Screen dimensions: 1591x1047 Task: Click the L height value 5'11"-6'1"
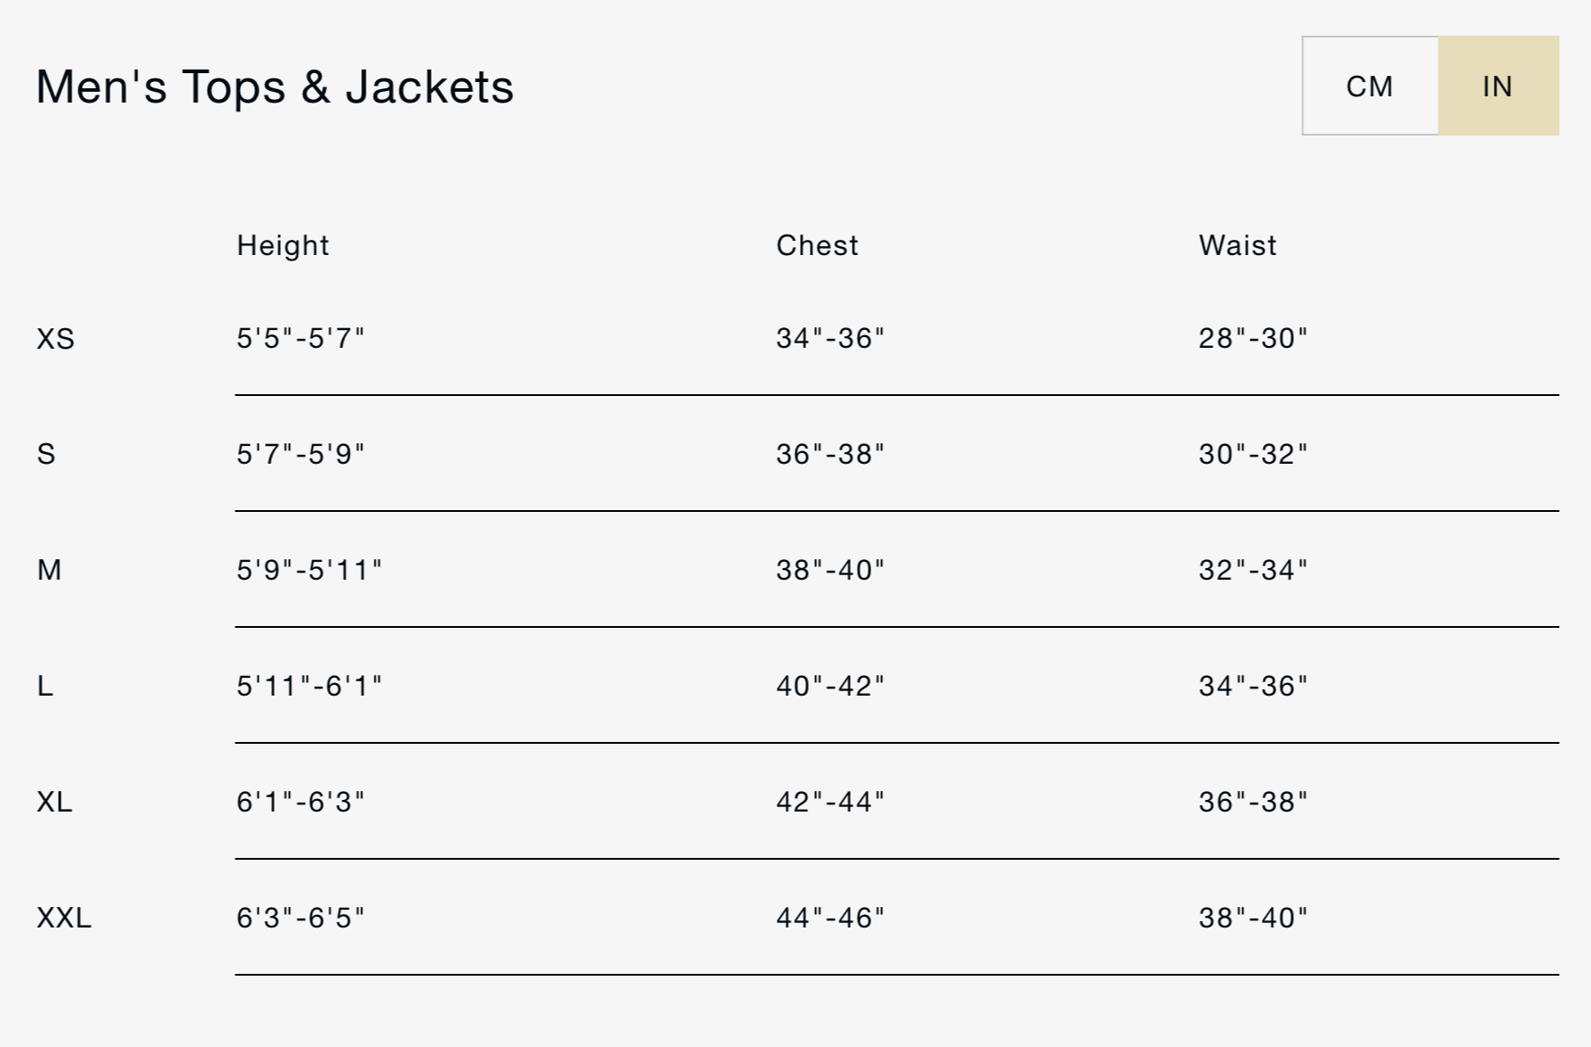point(309,686)
